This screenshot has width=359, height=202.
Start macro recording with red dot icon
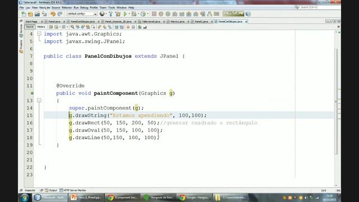click(x=128, y=27)
